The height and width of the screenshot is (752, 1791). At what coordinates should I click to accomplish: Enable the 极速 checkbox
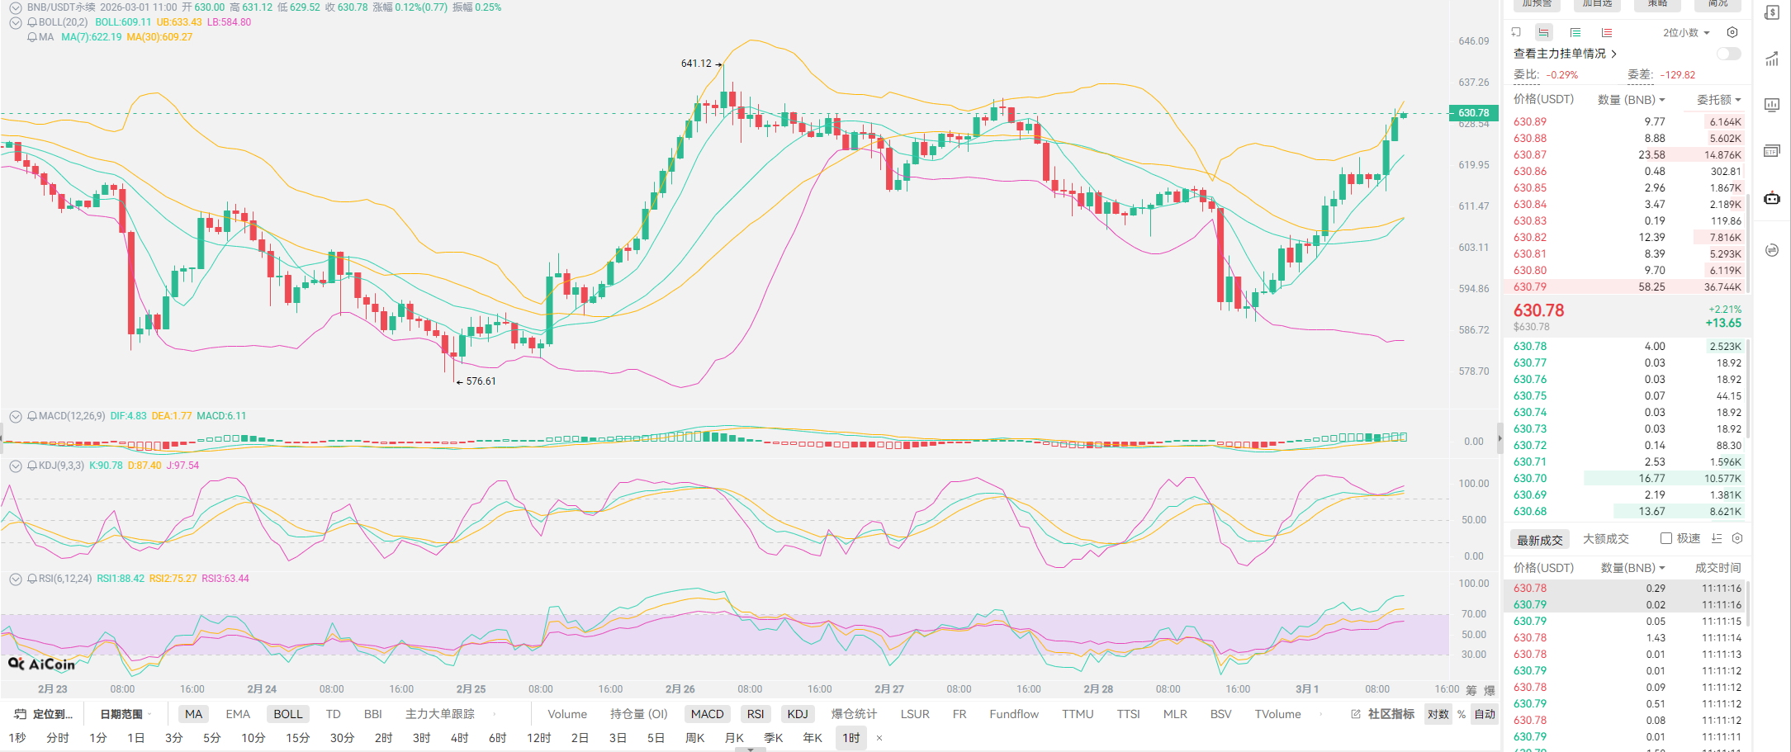coord(1666,538)
